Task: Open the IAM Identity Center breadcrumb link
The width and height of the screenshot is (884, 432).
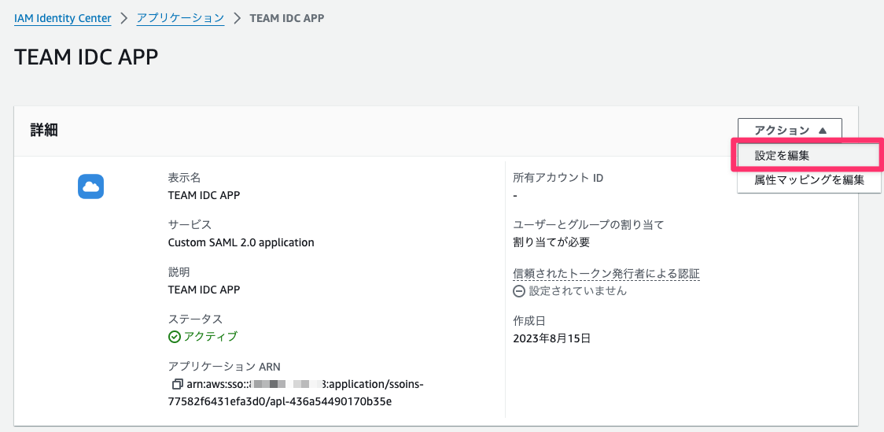Action: [63, 18]
